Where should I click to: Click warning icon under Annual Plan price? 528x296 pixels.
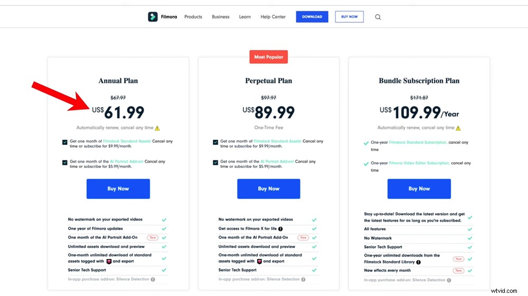click(157, 128)
